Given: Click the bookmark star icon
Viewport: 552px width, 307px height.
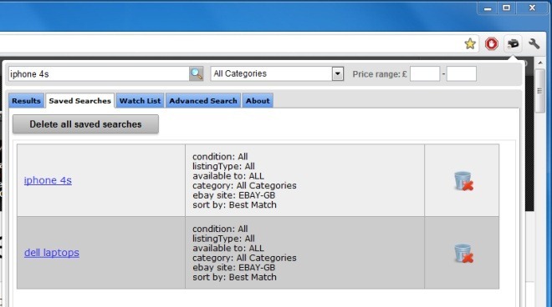Looking at the screenshot, I should 470,44.
